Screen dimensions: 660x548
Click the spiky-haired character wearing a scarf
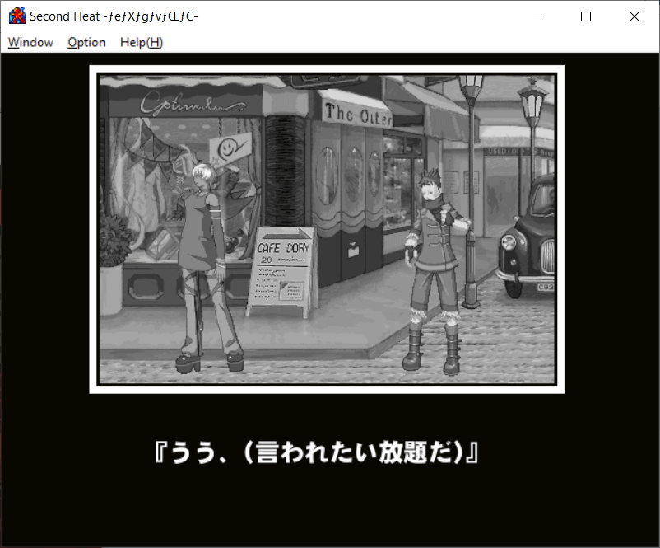[x=434, y=264]
